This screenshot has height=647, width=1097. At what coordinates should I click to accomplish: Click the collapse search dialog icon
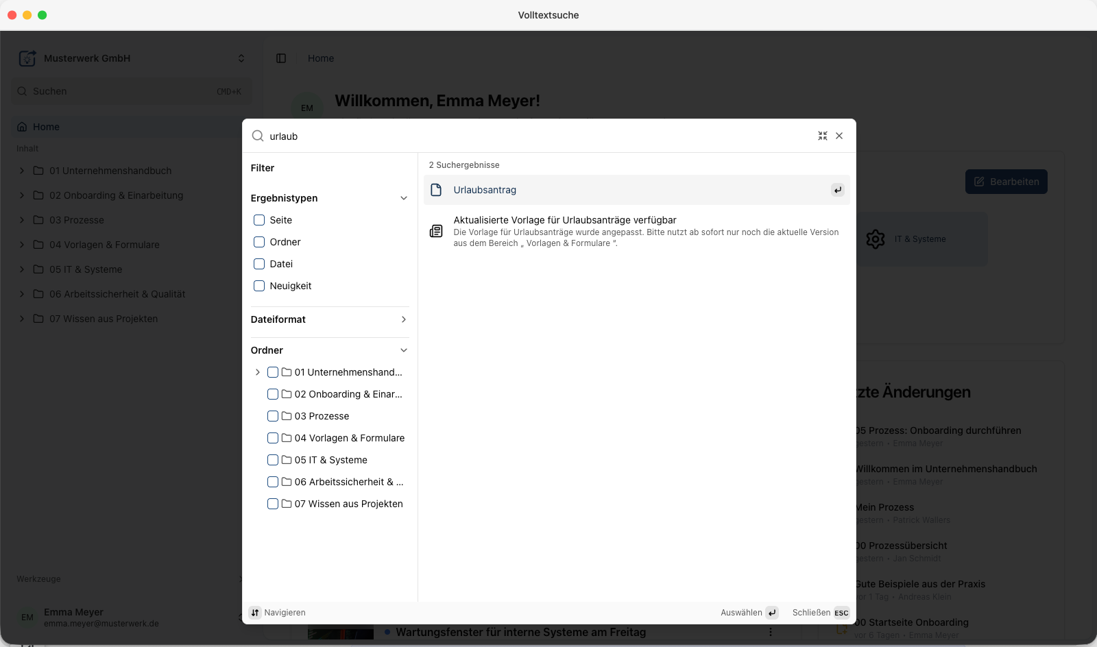[823, 136]
